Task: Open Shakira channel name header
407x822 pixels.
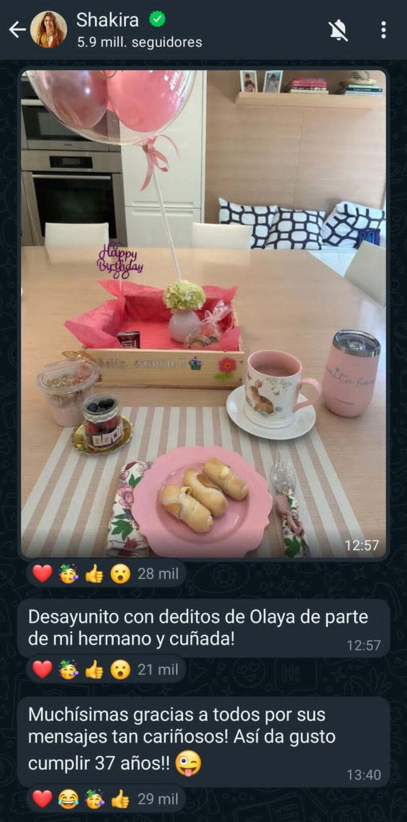Action: pos(107,20)
